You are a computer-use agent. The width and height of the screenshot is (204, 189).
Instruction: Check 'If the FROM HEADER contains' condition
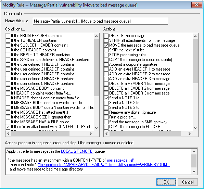coord(8,36)
